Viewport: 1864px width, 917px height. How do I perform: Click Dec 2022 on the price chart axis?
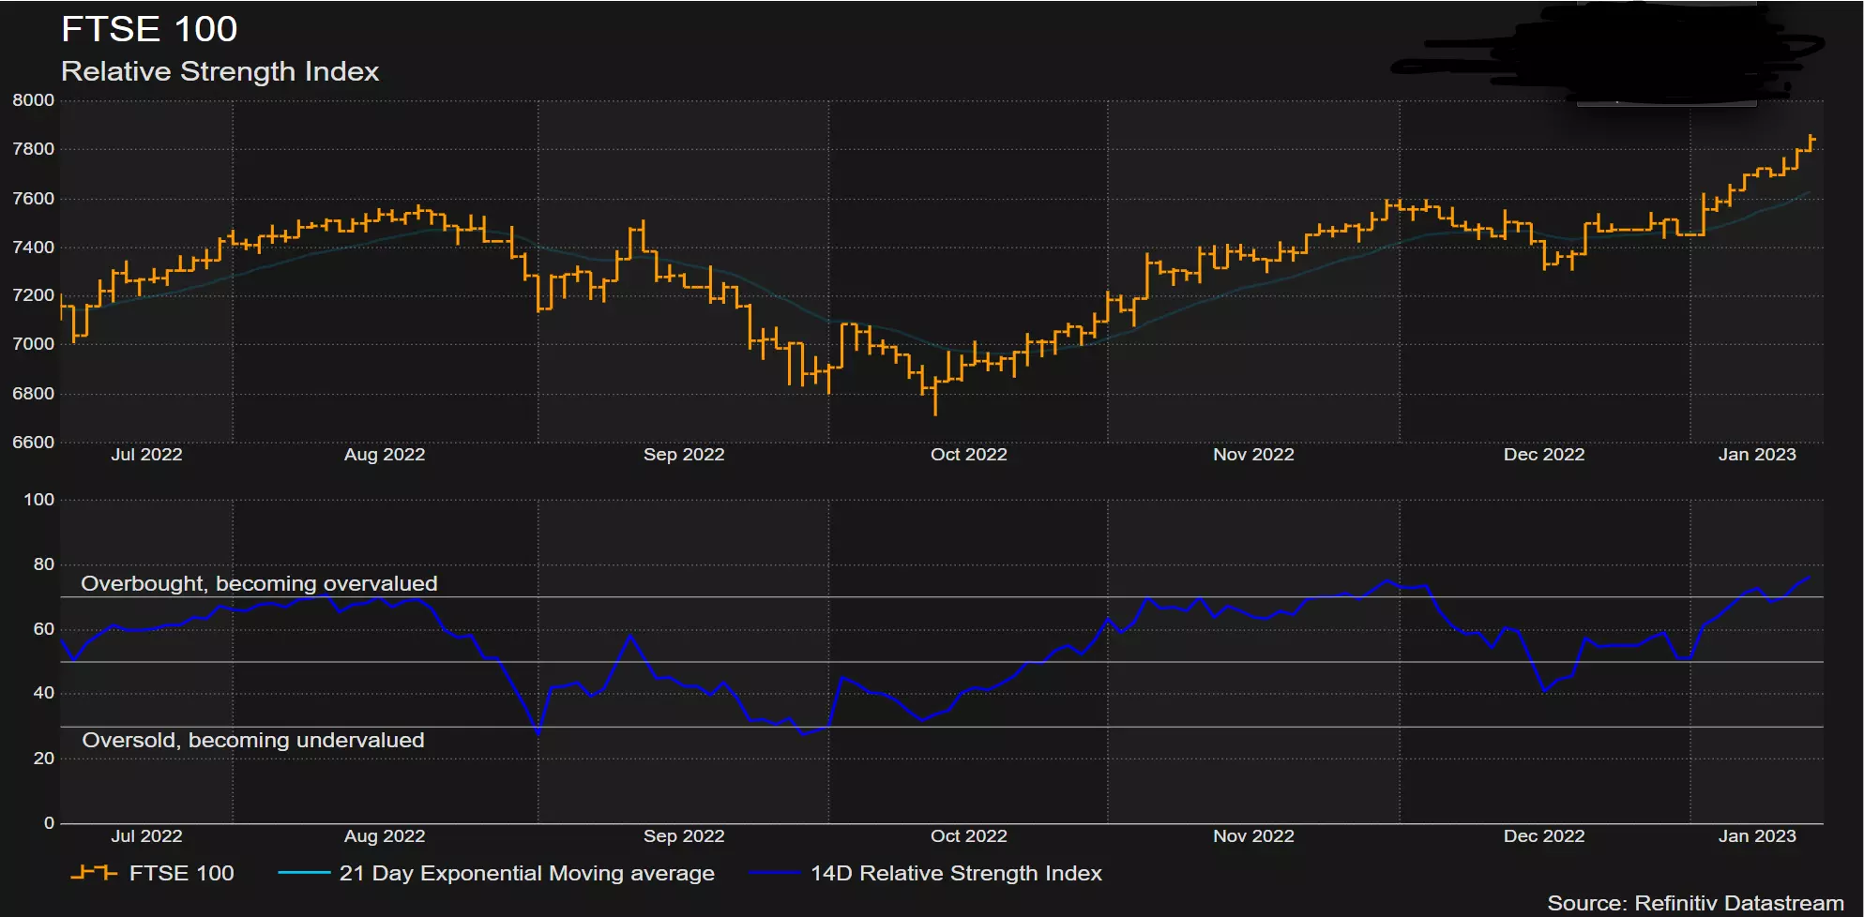[x=1544, y=455]
